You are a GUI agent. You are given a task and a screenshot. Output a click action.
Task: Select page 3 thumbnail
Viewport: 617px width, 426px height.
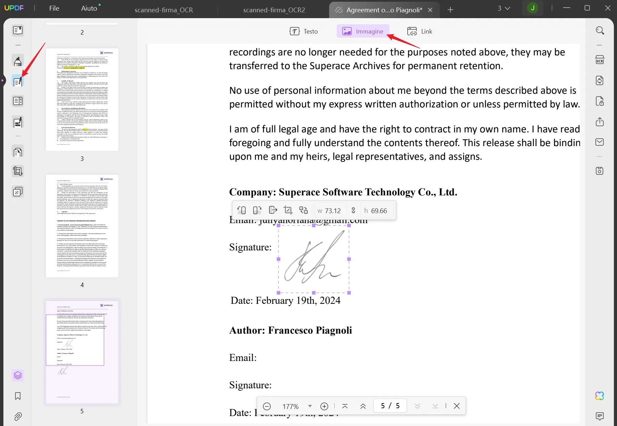pos(82,99)
